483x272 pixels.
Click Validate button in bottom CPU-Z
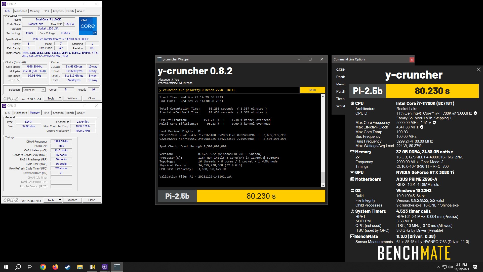point(72,200)
